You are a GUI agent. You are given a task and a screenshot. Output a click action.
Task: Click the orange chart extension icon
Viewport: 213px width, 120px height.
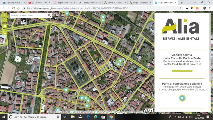[197, 8]
